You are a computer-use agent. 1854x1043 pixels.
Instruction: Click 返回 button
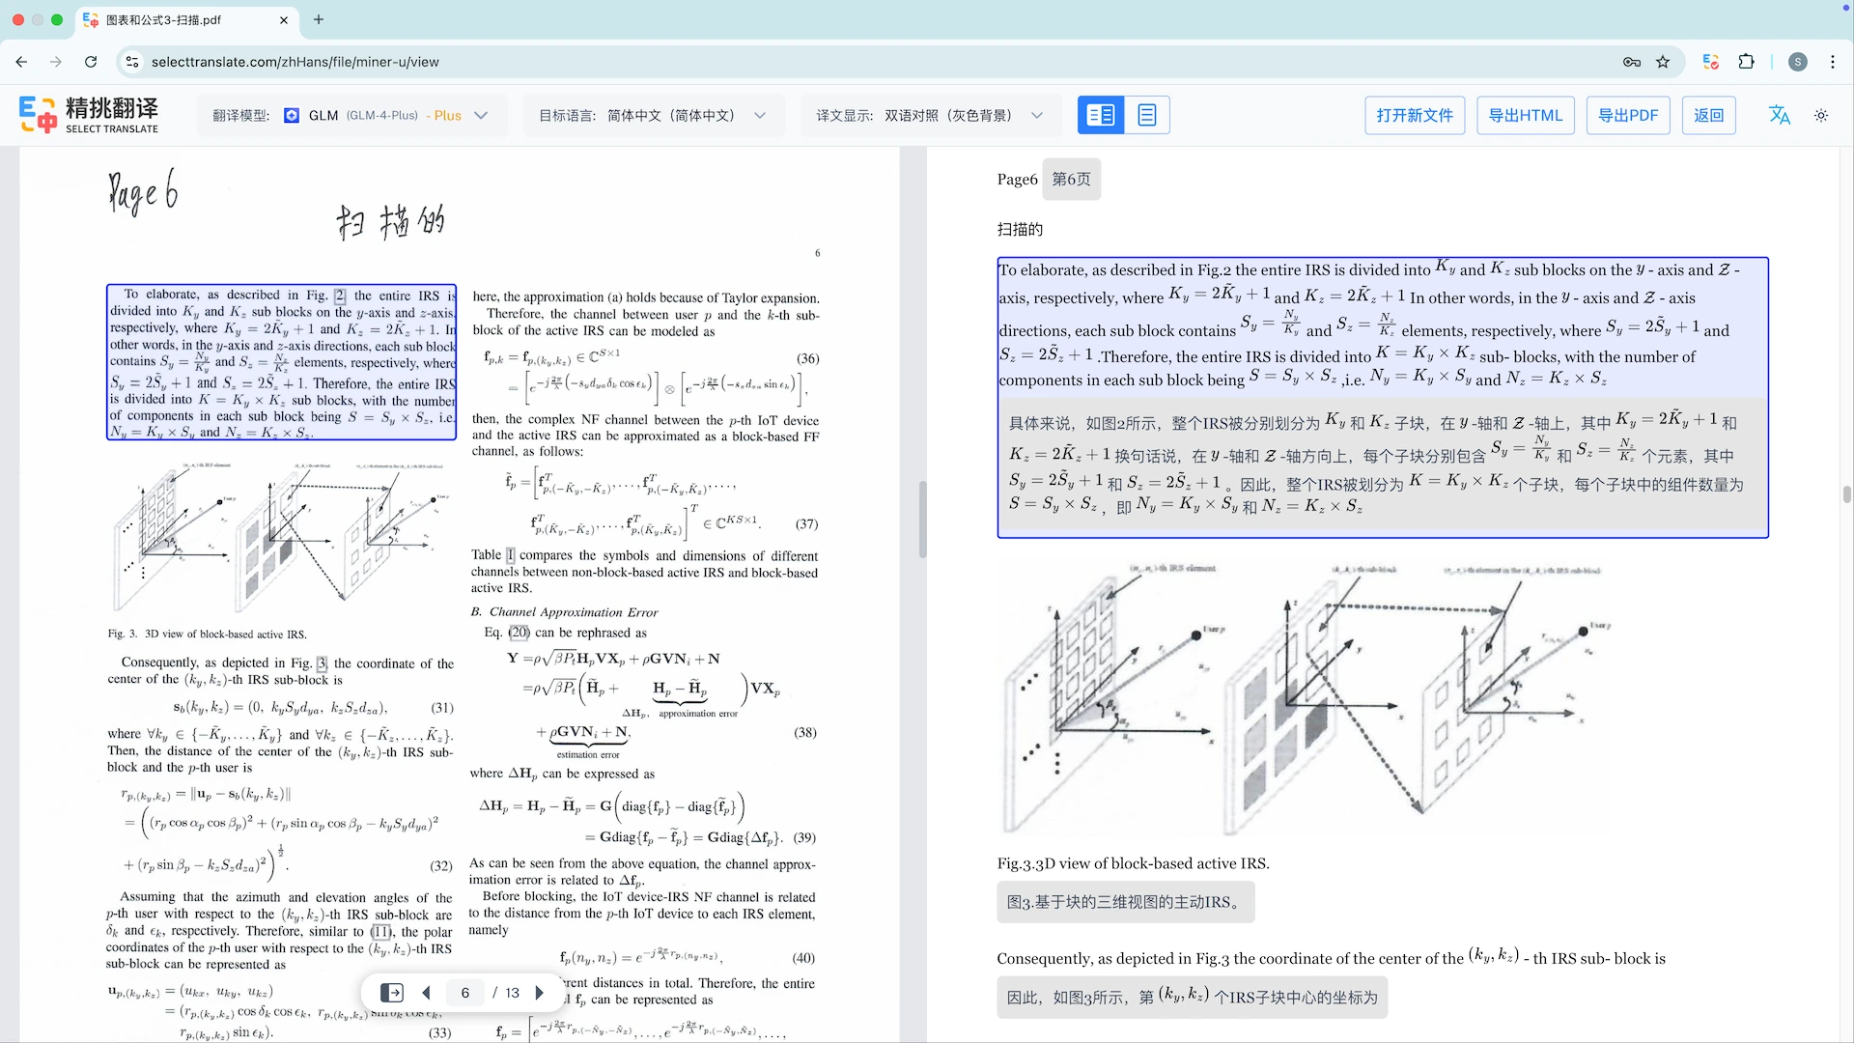1709,115
